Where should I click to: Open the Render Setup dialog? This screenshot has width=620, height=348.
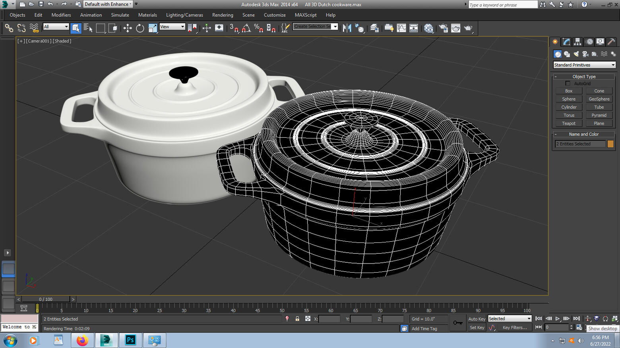click(443, 28)
